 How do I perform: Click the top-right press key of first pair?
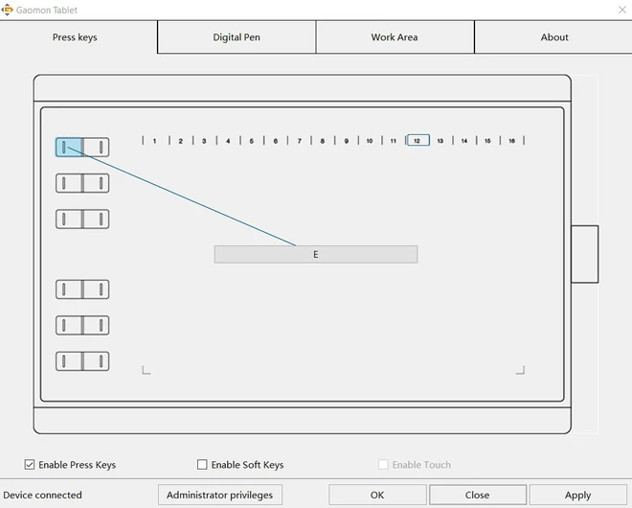(x=96, y=148)
